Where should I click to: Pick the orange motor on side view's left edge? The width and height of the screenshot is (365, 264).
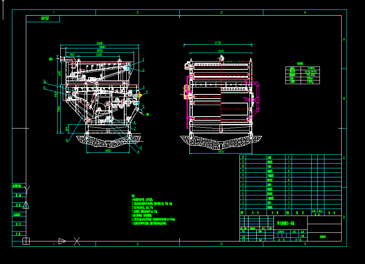(186, 92)
